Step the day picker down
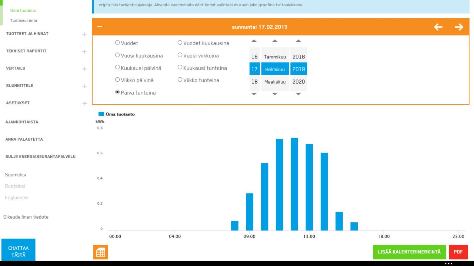474x266 pixels. pyautogui.click(x=254, y=94)
